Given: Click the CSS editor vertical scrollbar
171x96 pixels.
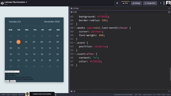Looking at the screenshot, I should point(170,74).
